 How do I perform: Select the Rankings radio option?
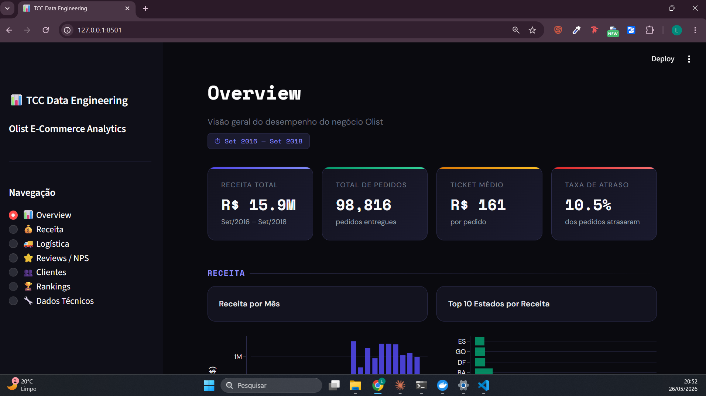13,286
